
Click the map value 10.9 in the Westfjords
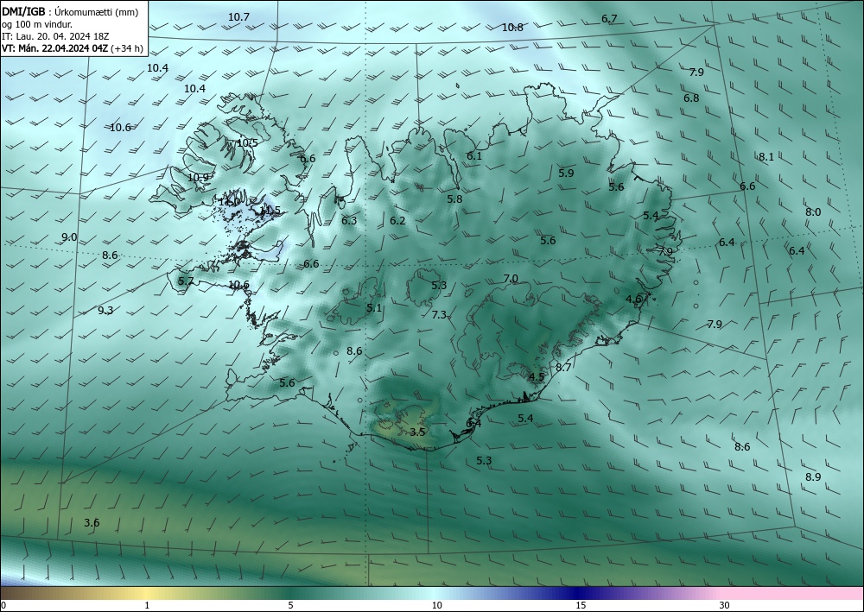[198, 178]
